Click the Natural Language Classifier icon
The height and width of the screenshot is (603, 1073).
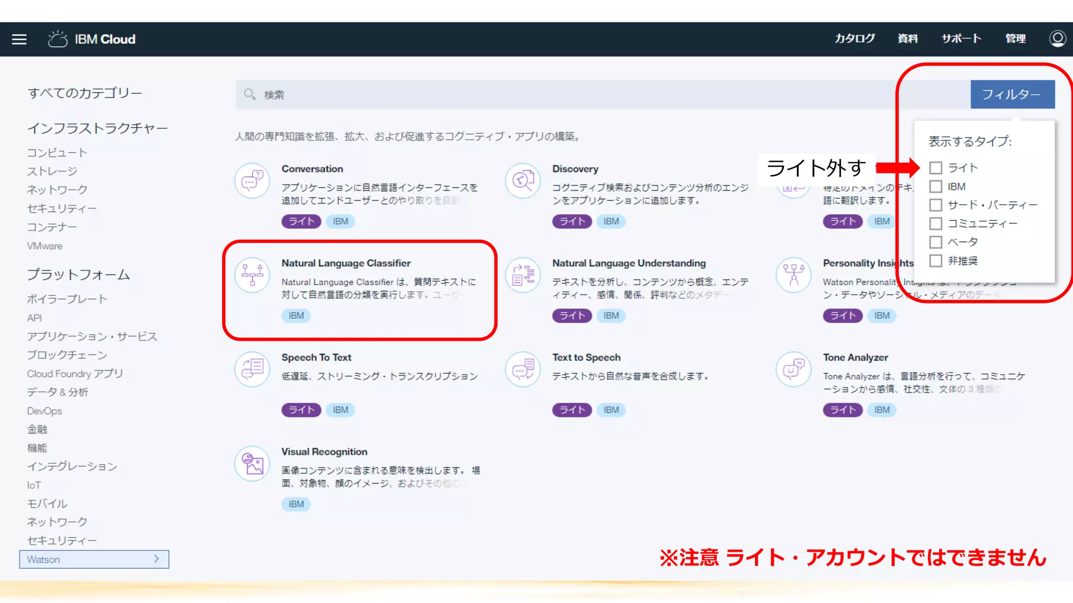(252, 275)
